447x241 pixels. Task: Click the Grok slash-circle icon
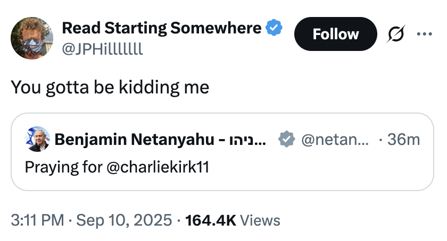pyautogui.click(x=397, y=35)
